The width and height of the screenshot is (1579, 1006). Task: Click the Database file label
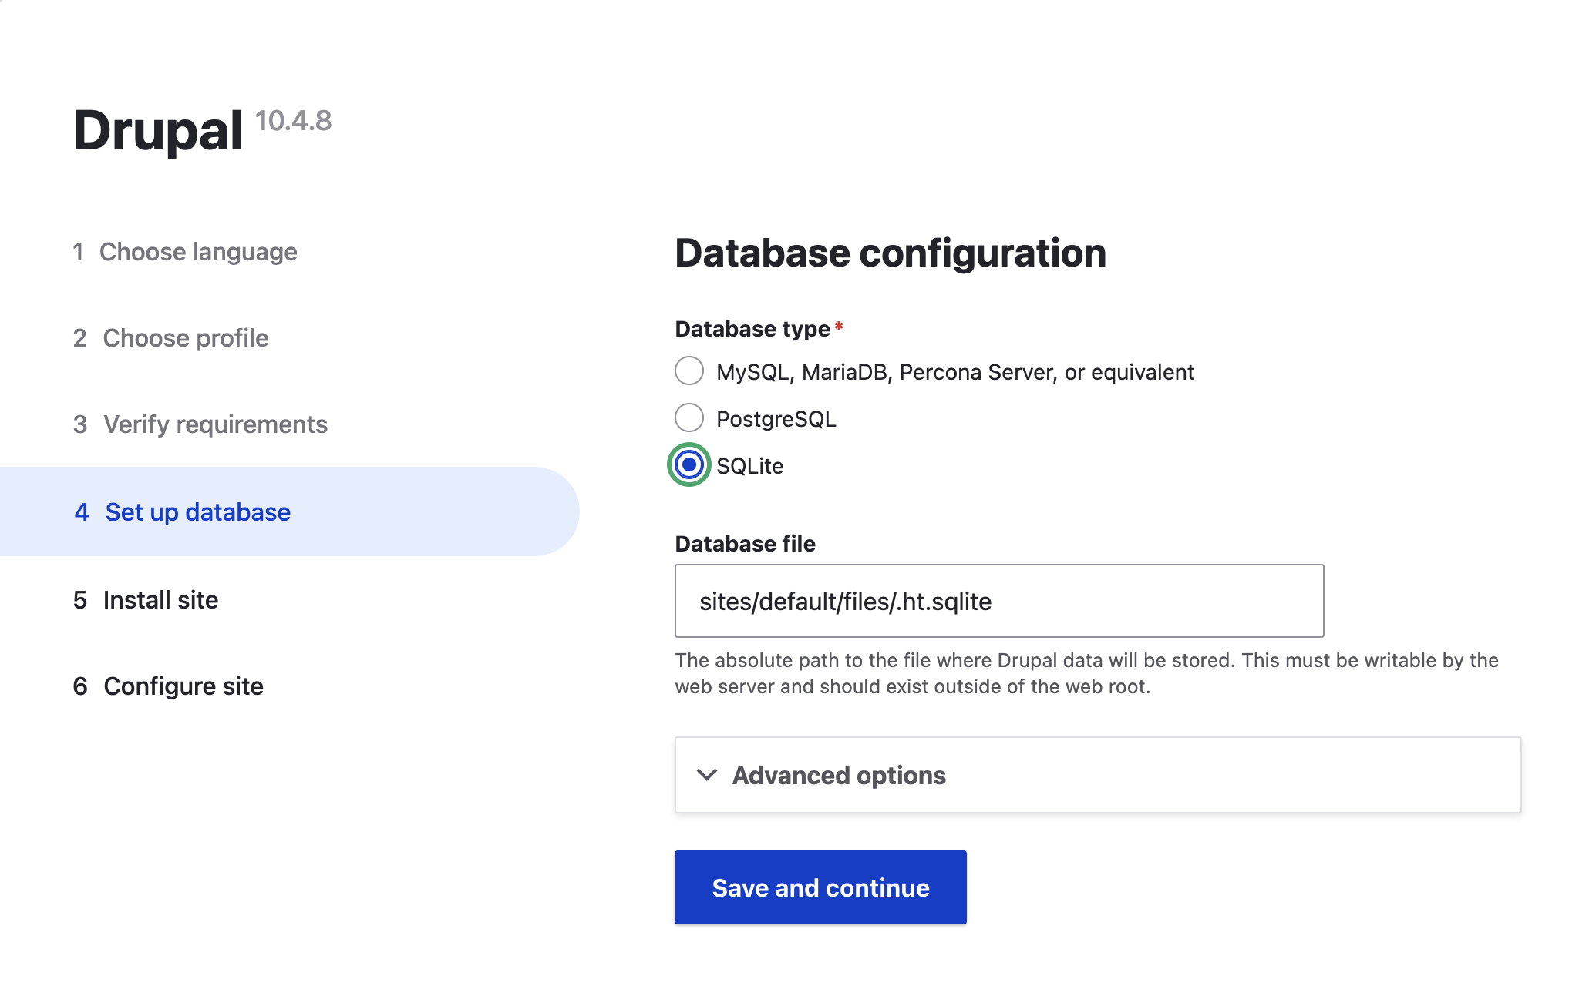pyautogui.click(x=745, y=544)
